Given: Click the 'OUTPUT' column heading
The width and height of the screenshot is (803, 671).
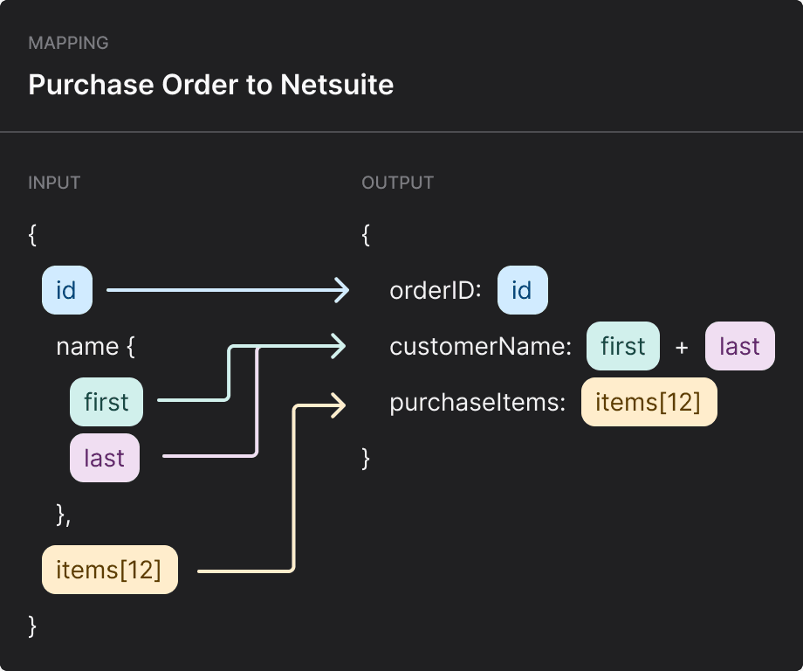Looking at the screenshot, I should pos(397,183).
